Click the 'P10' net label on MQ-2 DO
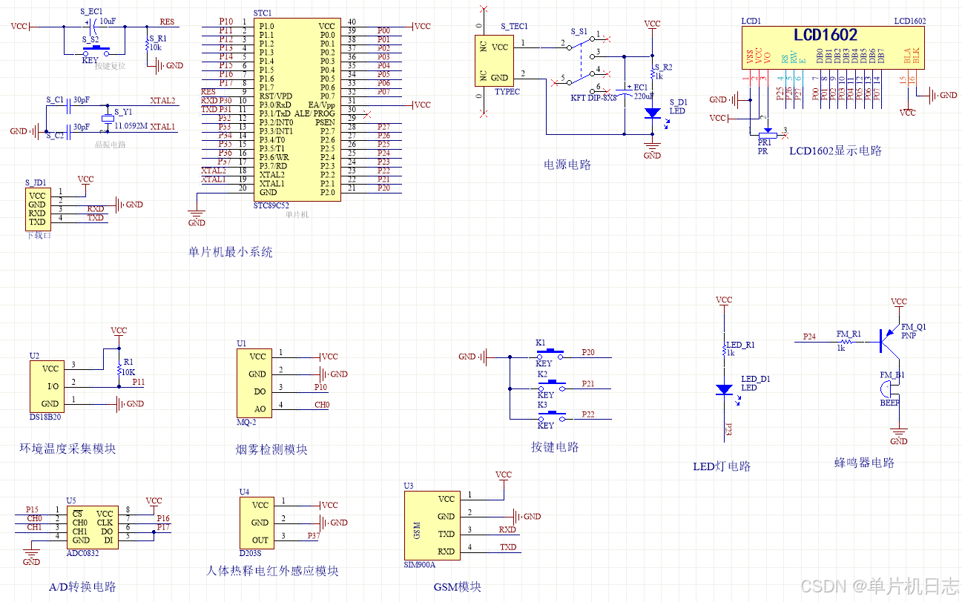The height and width of the screenshot is (602, 962). tap(320, 387)
